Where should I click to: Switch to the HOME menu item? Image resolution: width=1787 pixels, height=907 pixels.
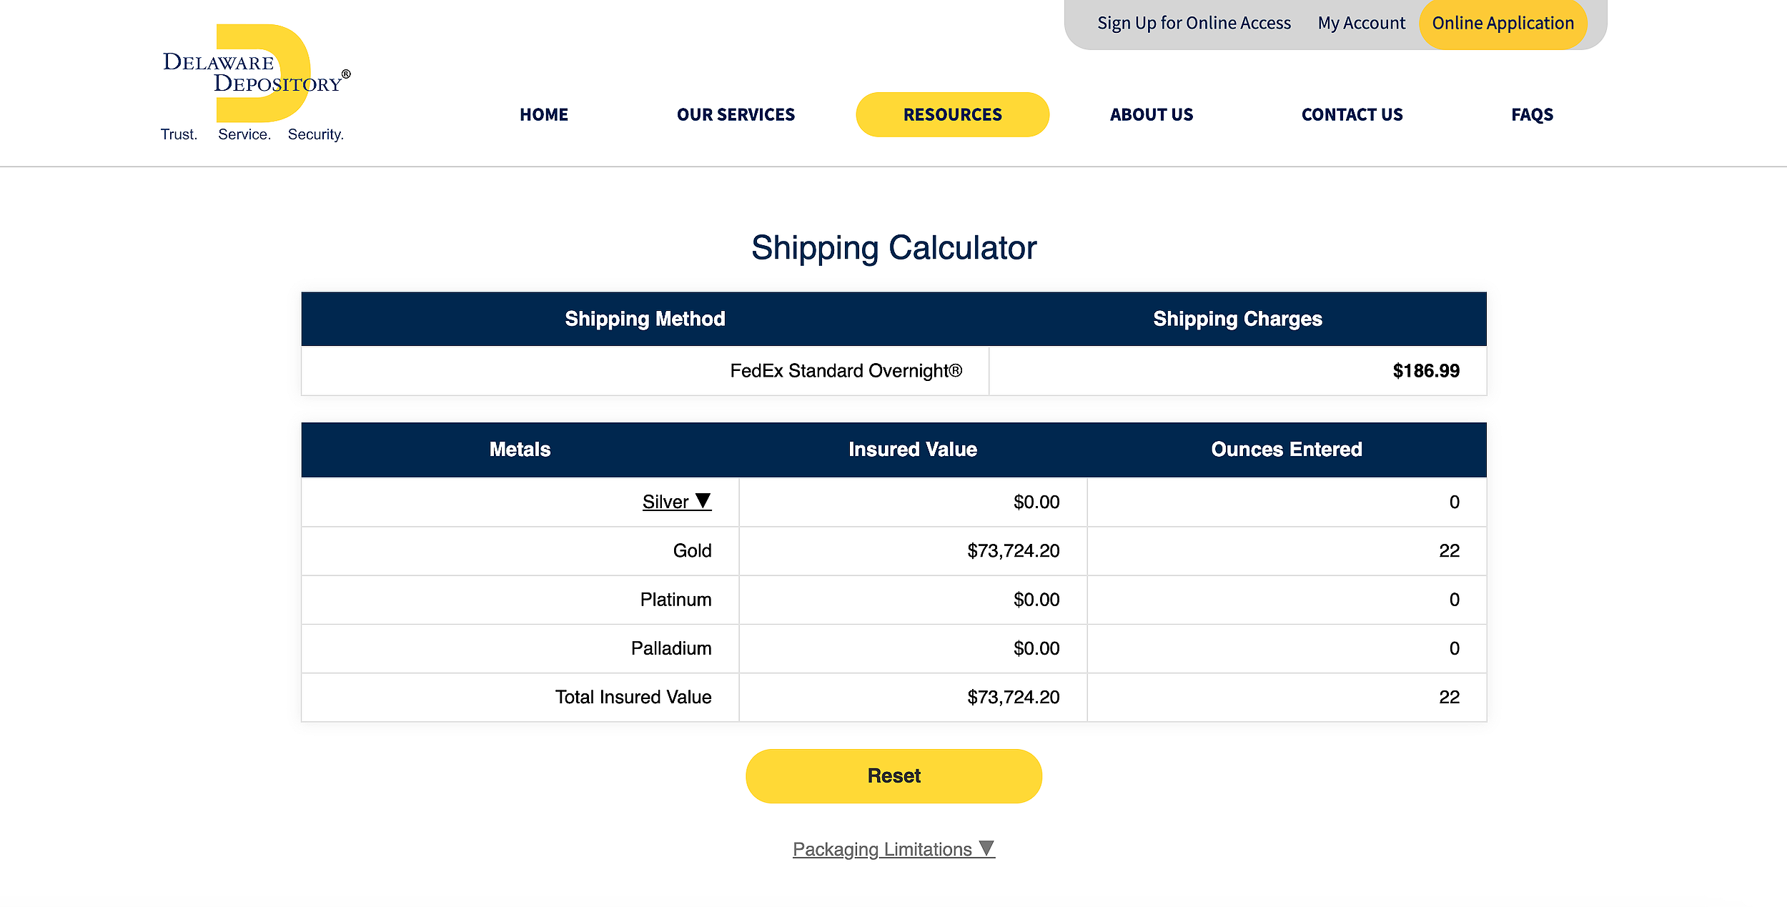click(543, 114)
